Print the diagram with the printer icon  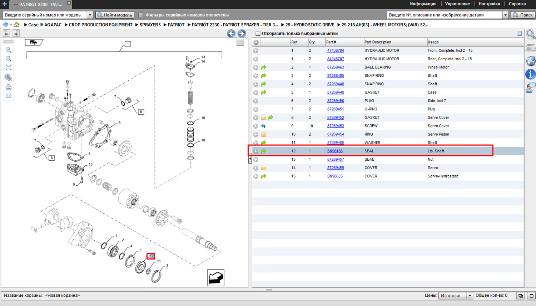[9, 87]
